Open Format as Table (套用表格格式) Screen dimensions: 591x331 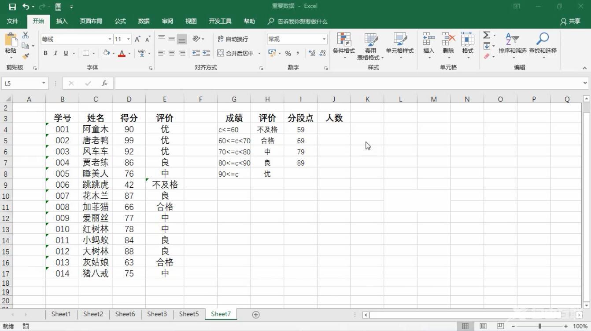pyautogui.click(x=370, y=46)
